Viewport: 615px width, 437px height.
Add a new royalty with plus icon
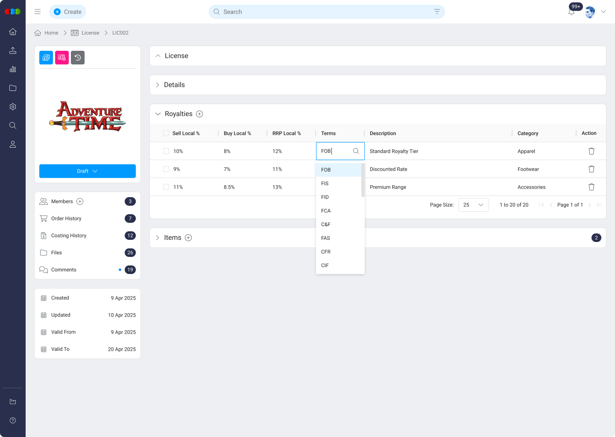tap(199, 114)
